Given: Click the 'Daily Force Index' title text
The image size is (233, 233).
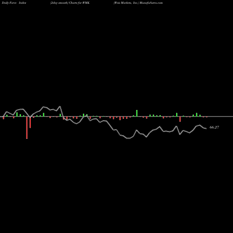Looking at the screenshot, I should pyautogui.click(x=14, y=3).
